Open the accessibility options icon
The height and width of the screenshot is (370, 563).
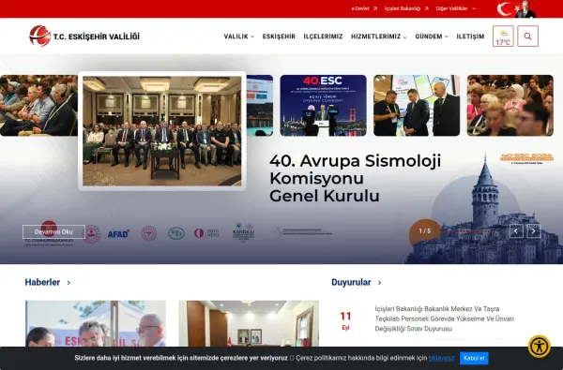coord(539,347)
